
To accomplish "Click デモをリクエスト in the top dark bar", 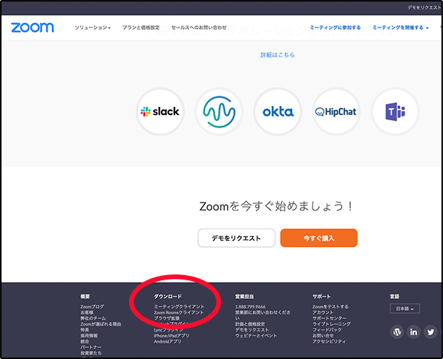I will (424, 7).
